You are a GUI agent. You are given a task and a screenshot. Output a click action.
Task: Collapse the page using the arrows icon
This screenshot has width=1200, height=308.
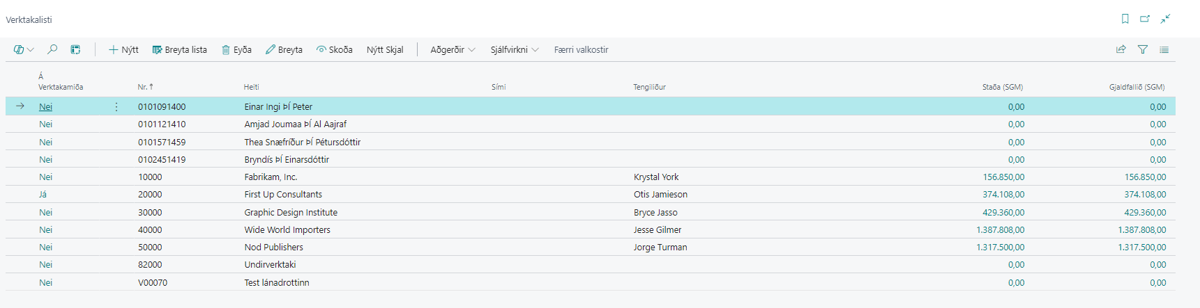[1165, 19]
